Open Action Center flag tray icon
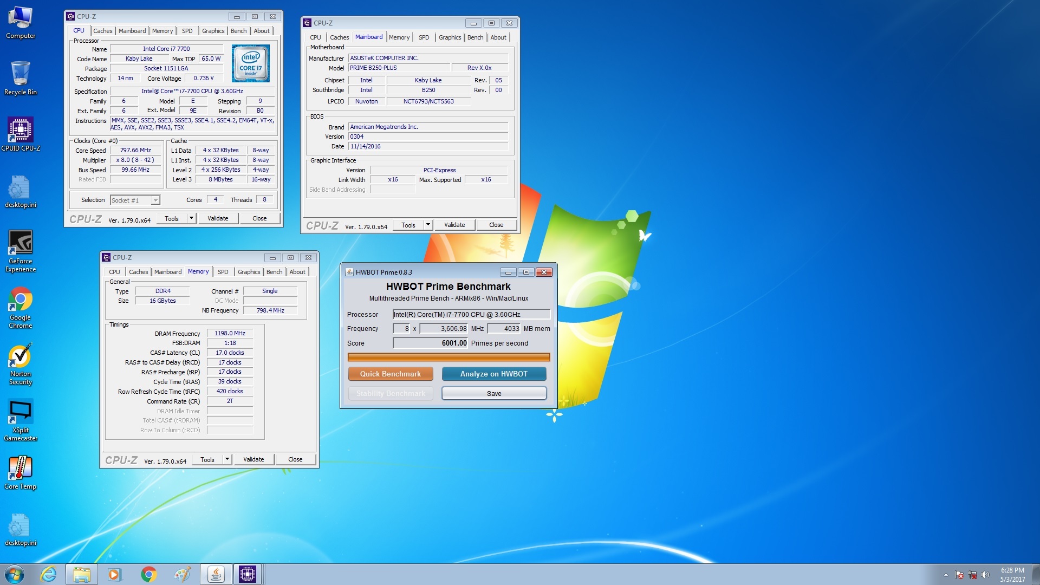 tap(959, 575)
